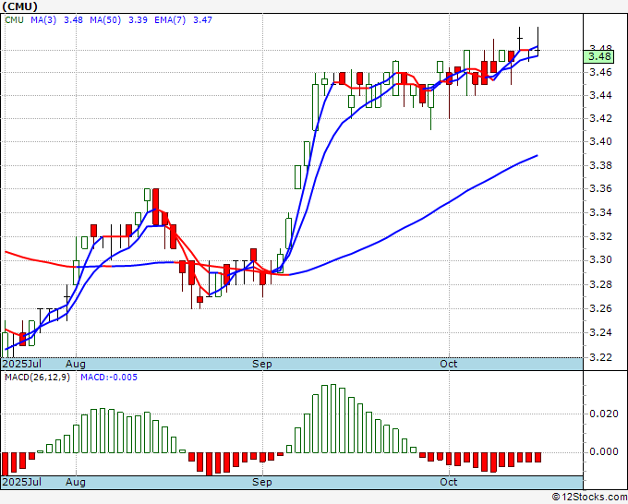Click the 3.28 price axis label
The width and height of the screenshot is (628, 504).
point(600,284)
